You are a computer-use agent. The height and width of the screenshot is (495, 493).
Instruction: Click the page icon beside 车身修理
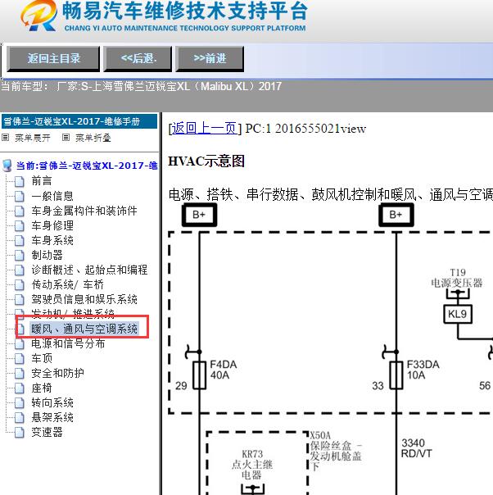[x=20, y=226]
